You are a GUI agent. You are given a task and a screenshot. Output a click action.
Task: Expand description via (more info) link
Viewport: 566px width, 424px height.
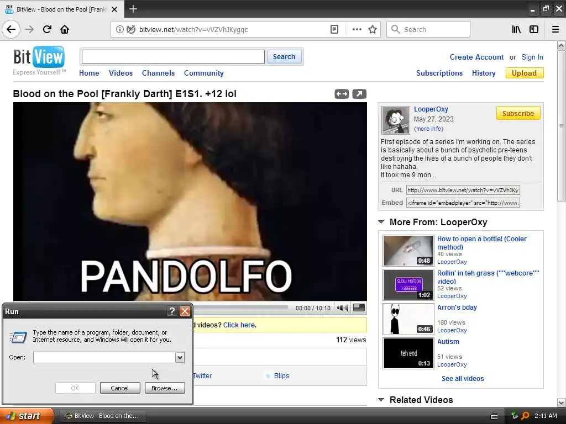tap(428, 129)
